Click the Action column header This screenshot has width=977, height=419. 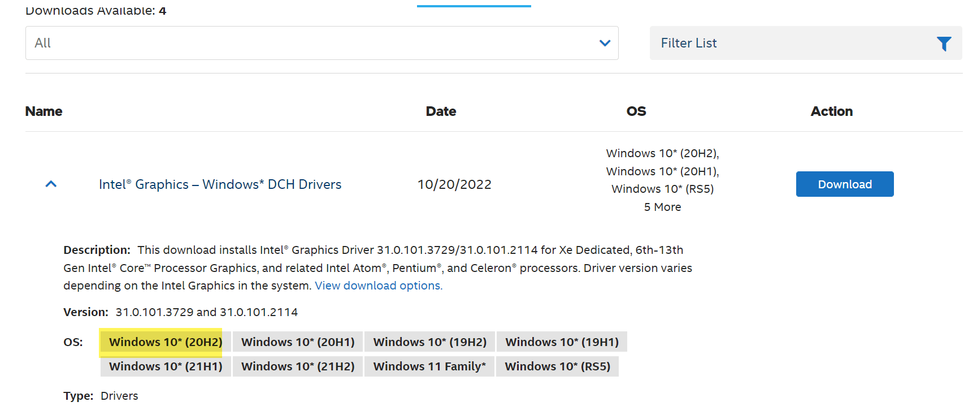click(x=832, y=111)
